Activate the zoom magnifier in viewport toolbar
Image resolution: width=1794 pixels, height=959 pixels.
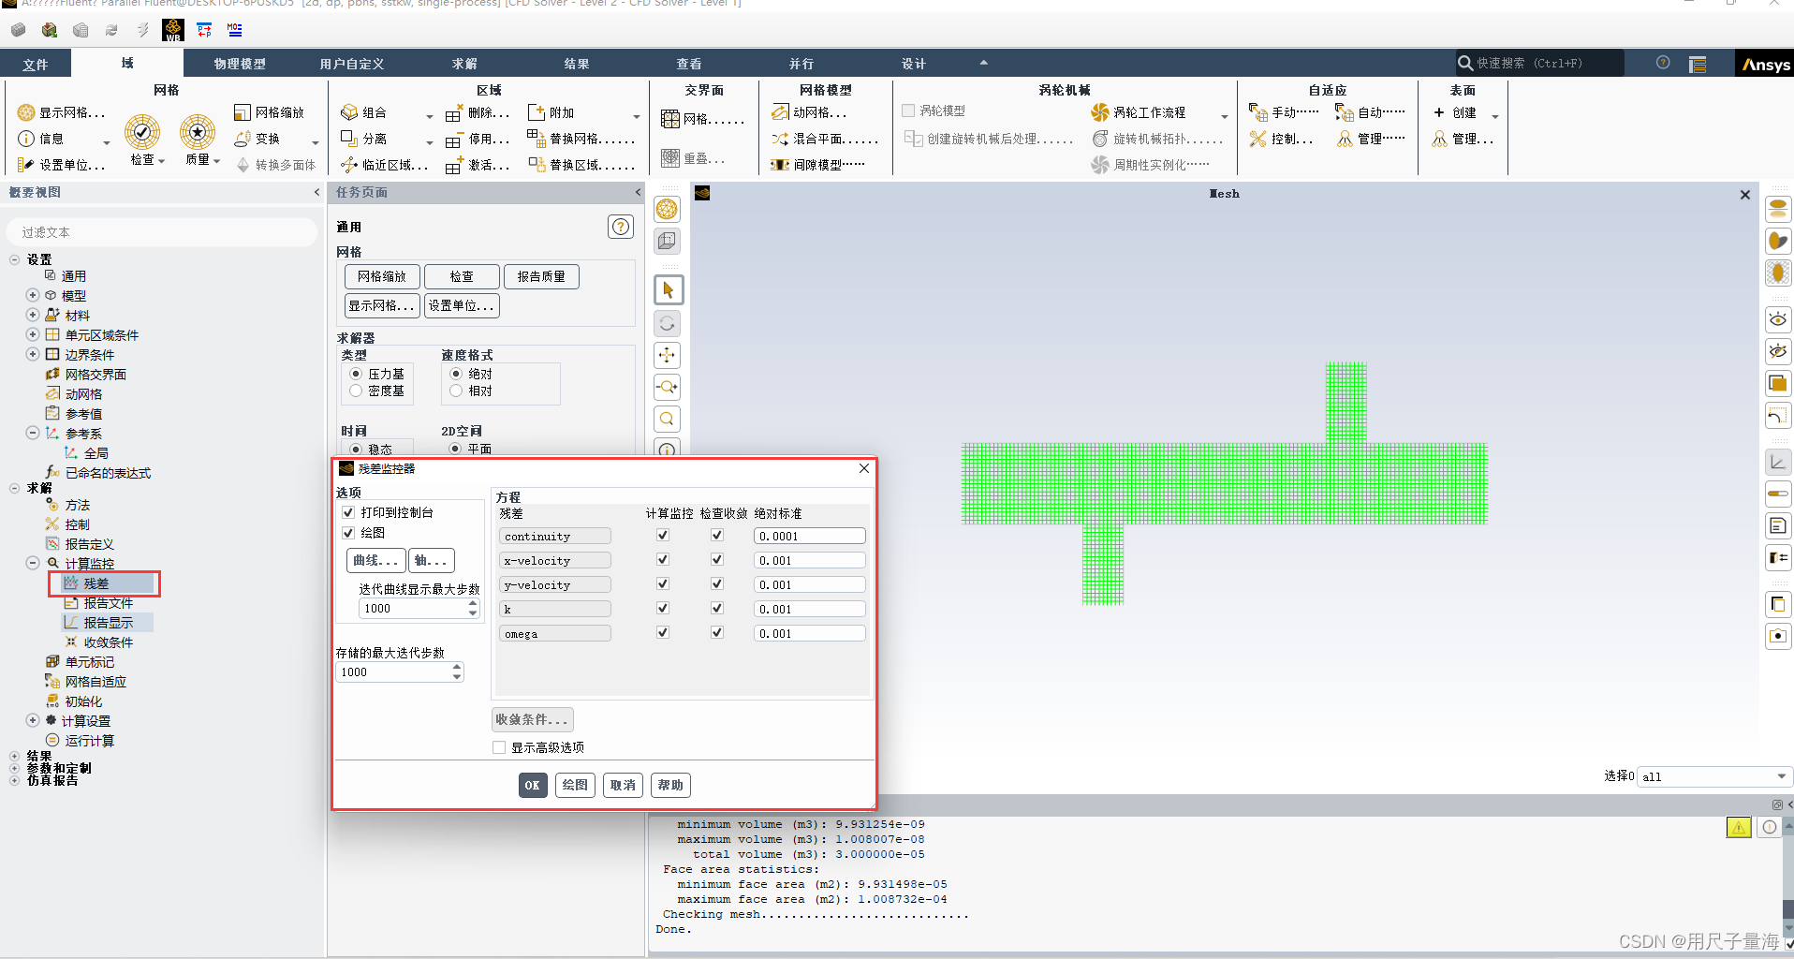click(667, 419)
